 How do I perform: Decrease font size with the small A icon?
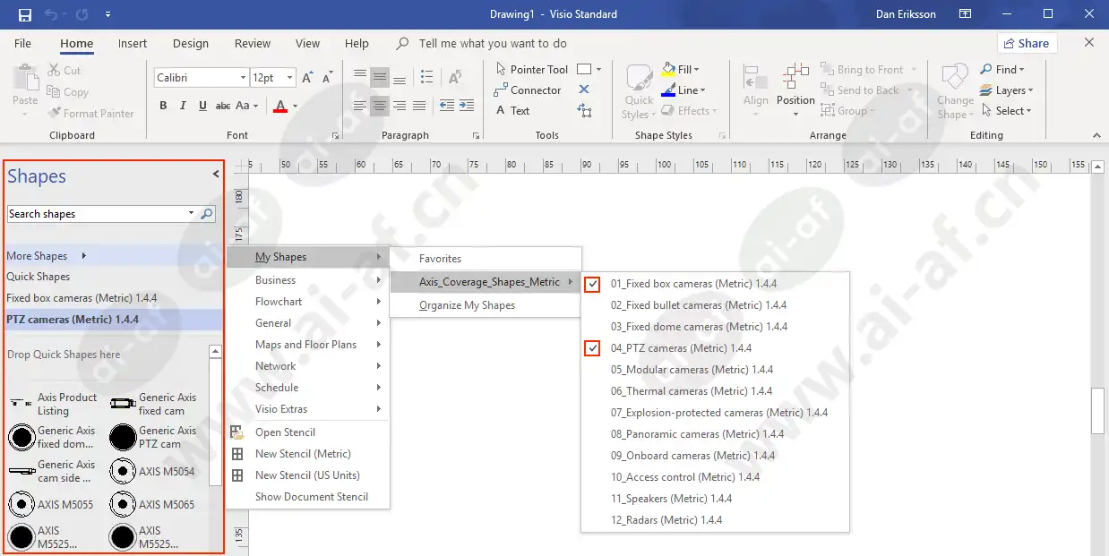326,78
